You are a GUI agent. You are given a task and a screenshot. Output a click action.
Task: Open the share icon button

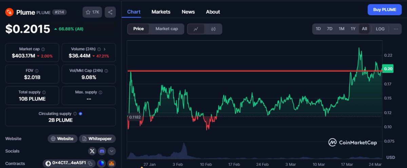coord(110,12)
